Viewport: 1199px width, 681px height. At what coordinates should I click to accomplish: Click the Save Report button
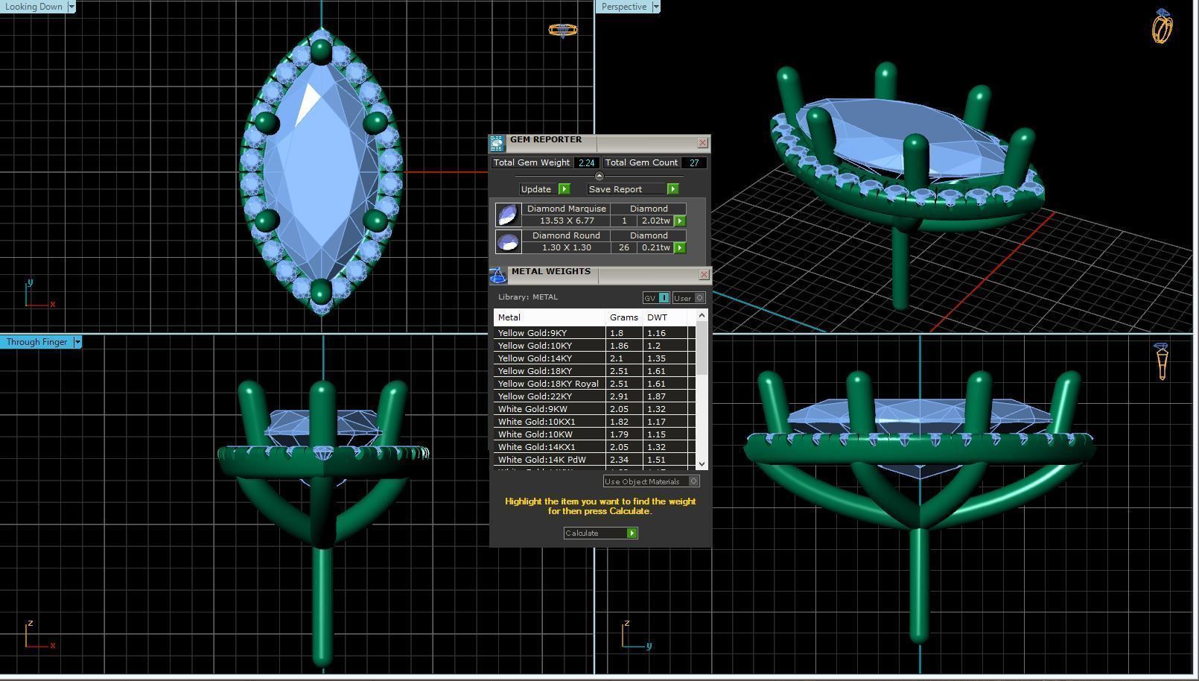coord(633,189)
